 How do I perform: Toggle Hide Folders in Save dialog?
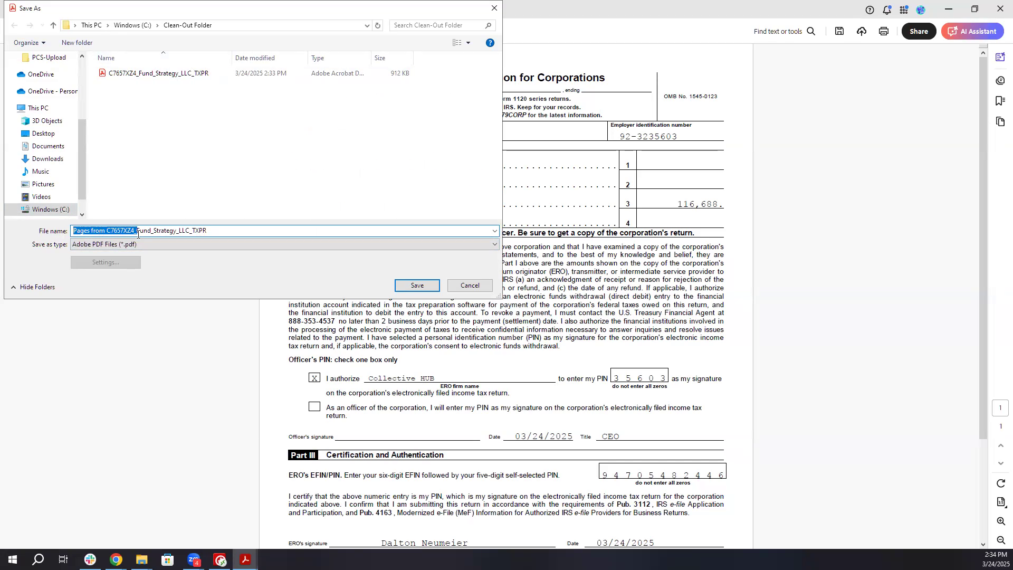(x=33, y=287)
